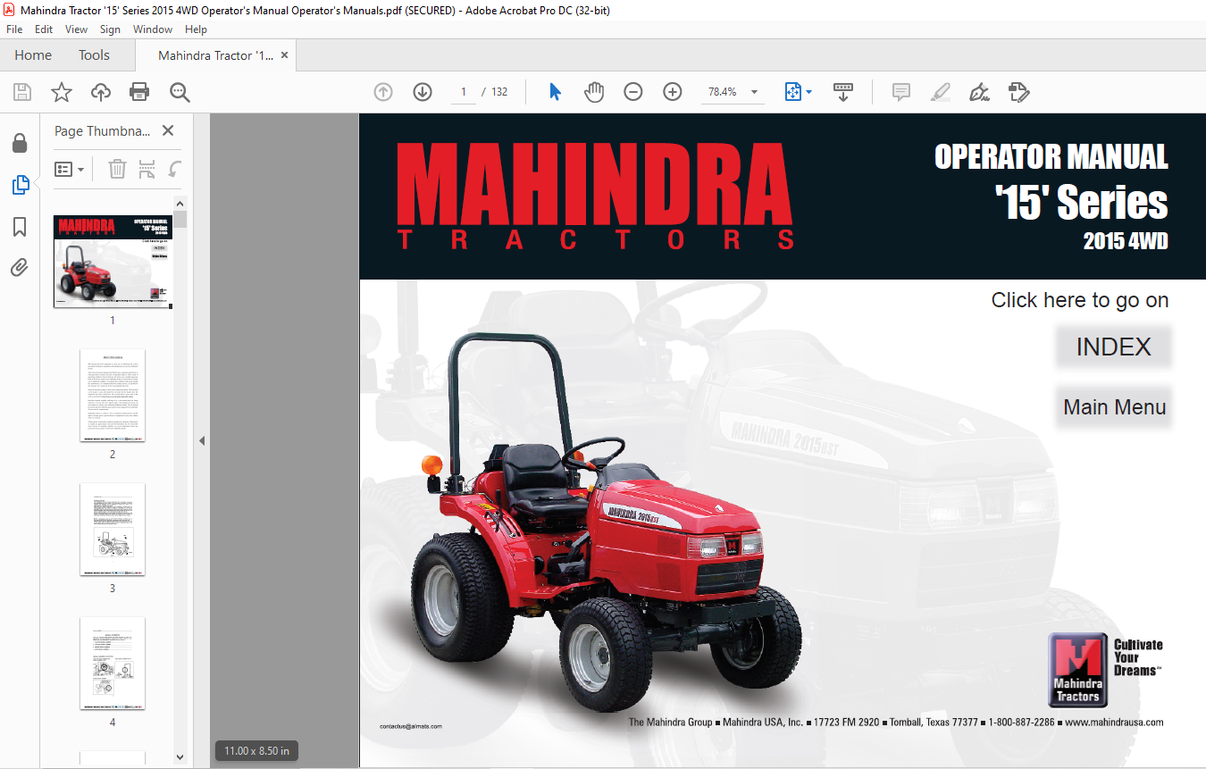This screenshot has height=769, width=1206.
Task: Click the stamp tool icon
Action: (1019, 92)
